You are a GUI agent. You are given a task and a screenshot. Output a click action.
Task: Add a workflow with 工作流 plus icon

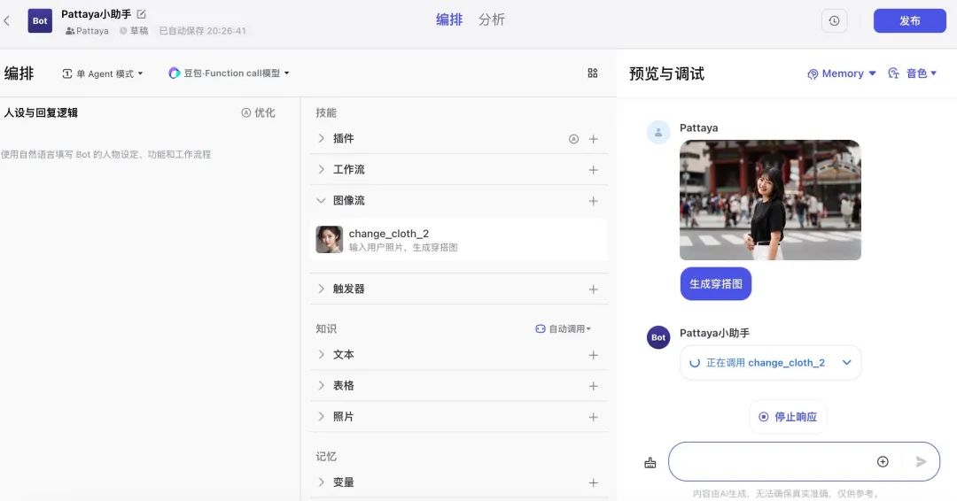pos(593,170)
